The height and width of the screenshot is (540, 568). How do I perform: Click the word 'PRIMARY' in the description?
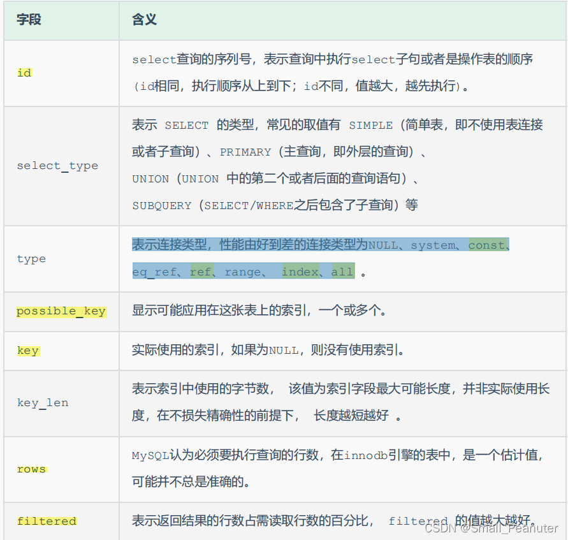[245, 152]
